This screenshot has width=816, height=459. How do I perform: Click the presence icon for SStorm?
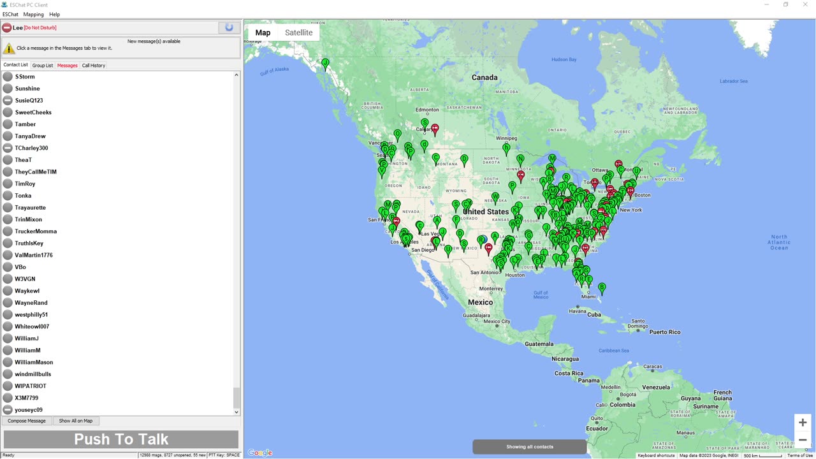tap(8, 76)
